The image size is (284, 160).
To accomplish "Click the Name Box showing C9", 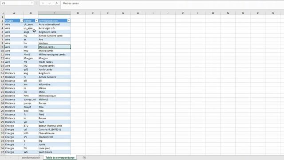I will coord(16,3).
